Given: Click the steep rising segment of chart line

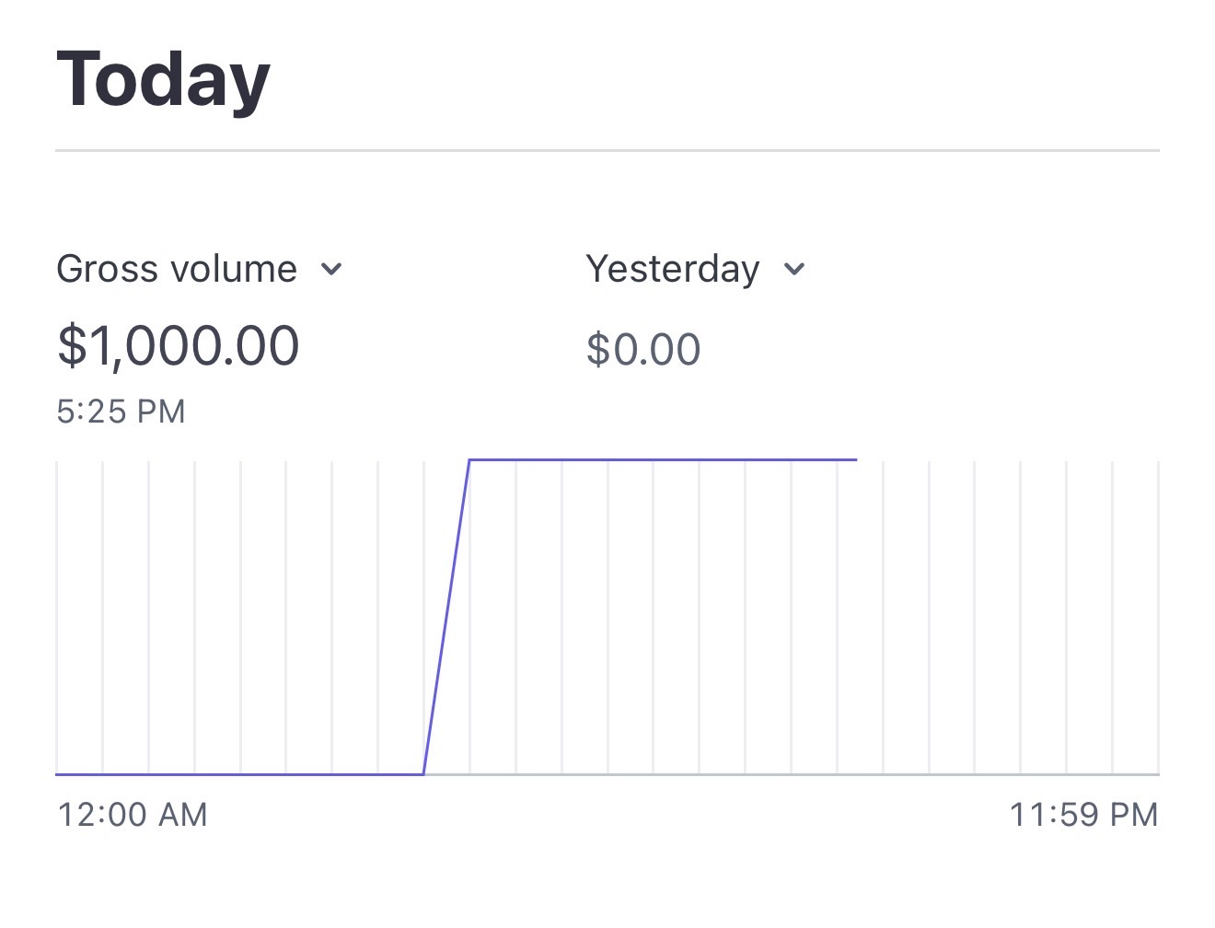Looking at the screenshot, I should click(x=446, y=617).
